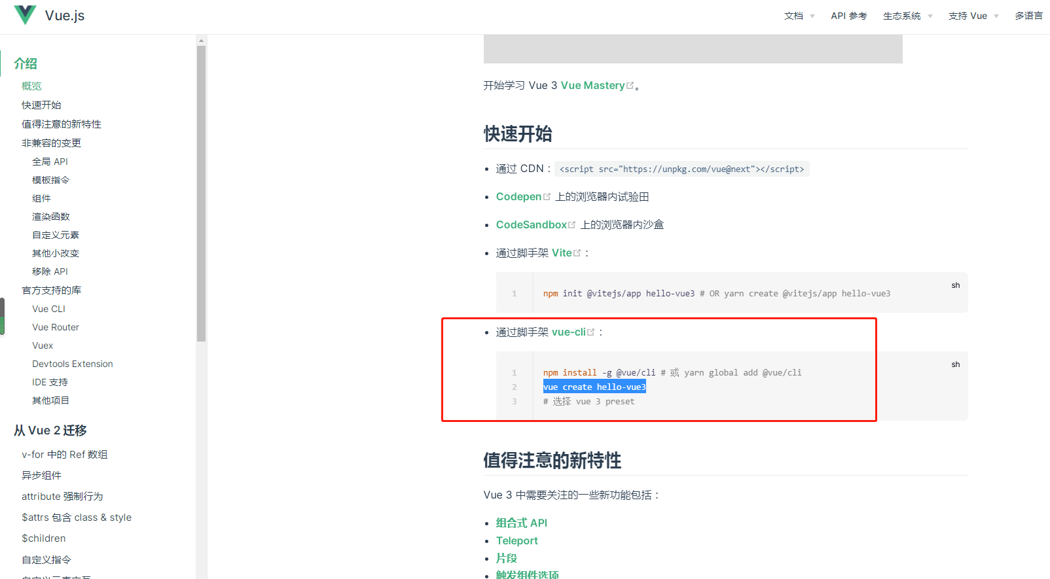The image size is (1050, 579).
Task: Open the Vue Mastery external link
Action: coord(592,85)
